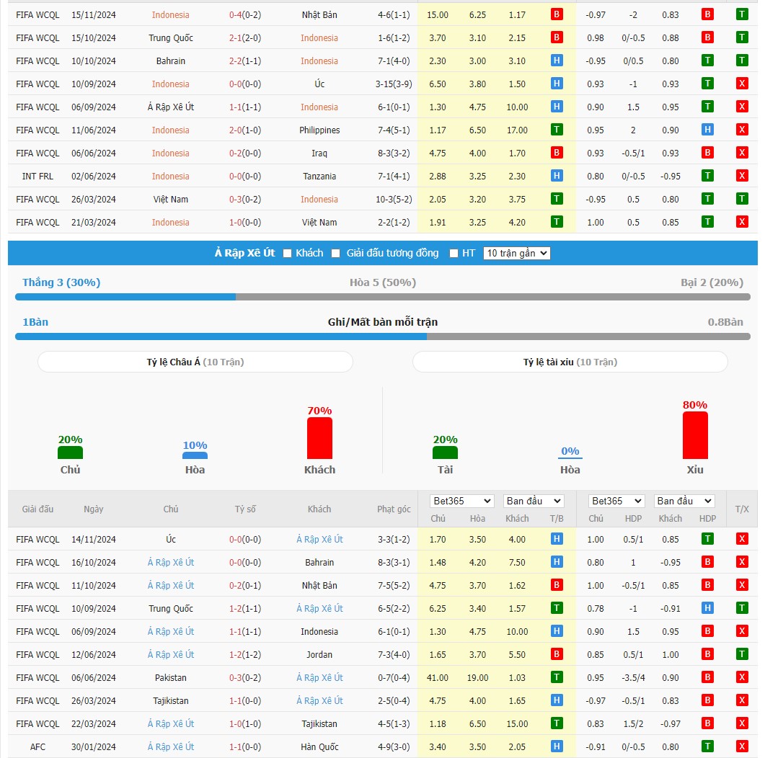Click Thắng 3 (30%) label
Image resolution: width=765 pixels, height=758 pixels.
click(61, 282)
